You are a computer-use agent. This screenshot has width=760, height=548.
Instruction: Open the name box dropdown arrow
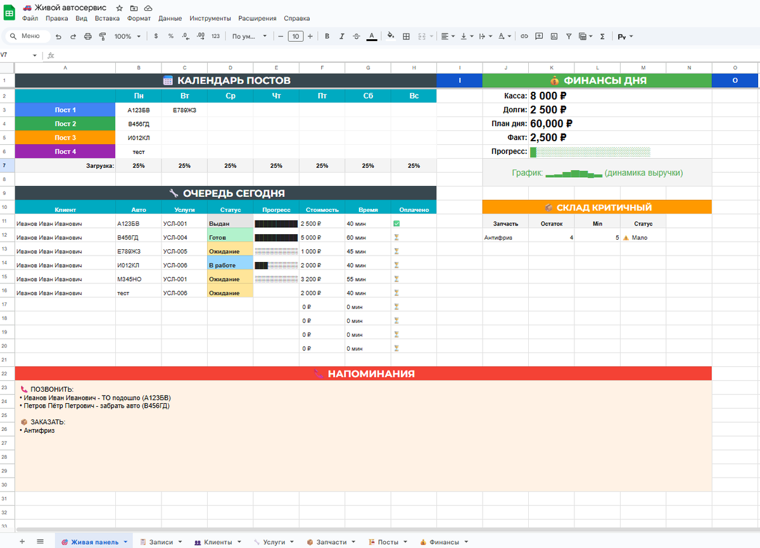coord(35,56)
